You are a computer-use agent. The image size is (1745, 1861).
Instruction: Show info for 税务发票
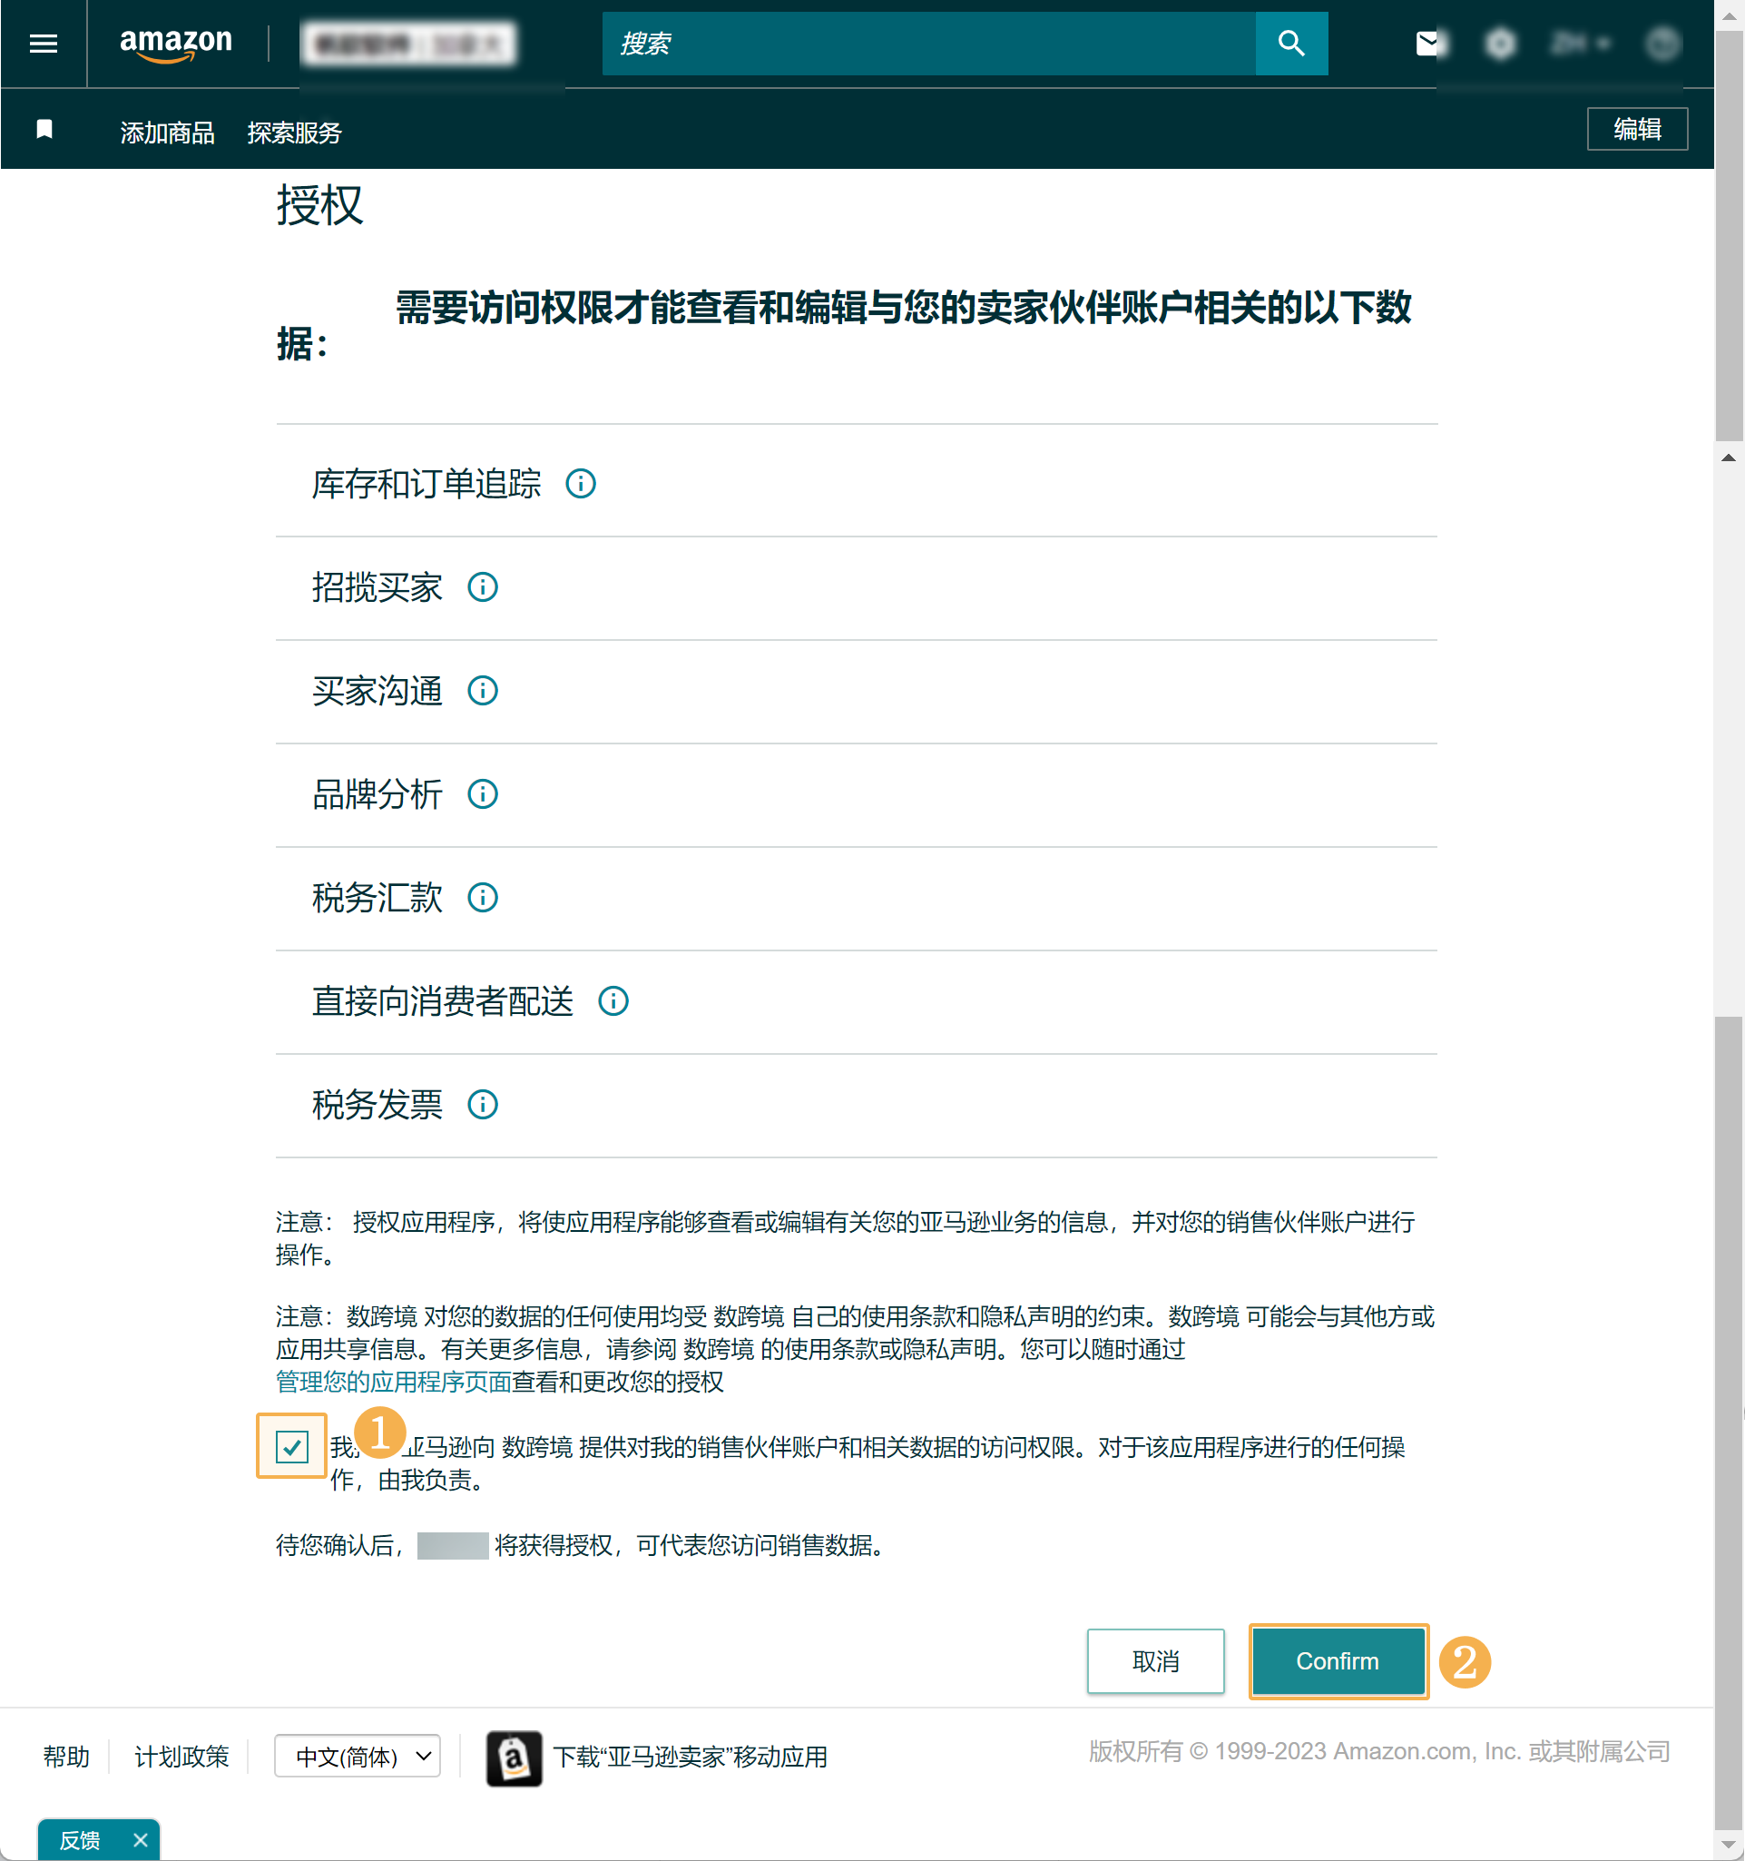[482, 1105]
